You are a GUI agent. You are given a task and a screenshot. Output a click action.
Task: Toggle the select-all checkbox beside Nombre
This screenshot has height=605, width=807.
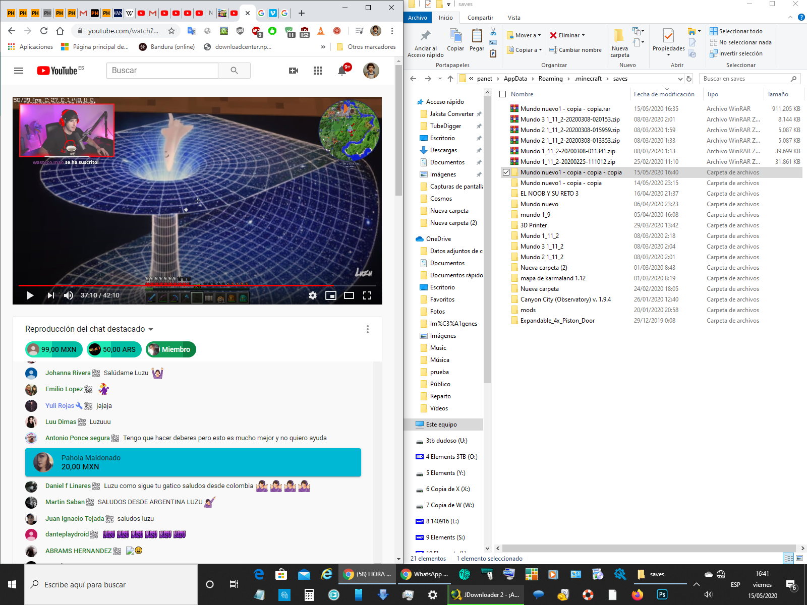point(502,94)
